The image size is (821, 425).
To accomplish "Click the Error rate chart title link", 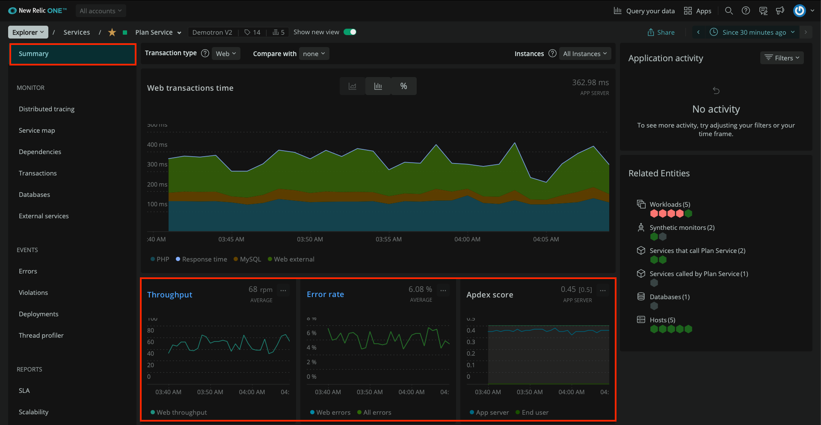I will (x=325, y=294).
